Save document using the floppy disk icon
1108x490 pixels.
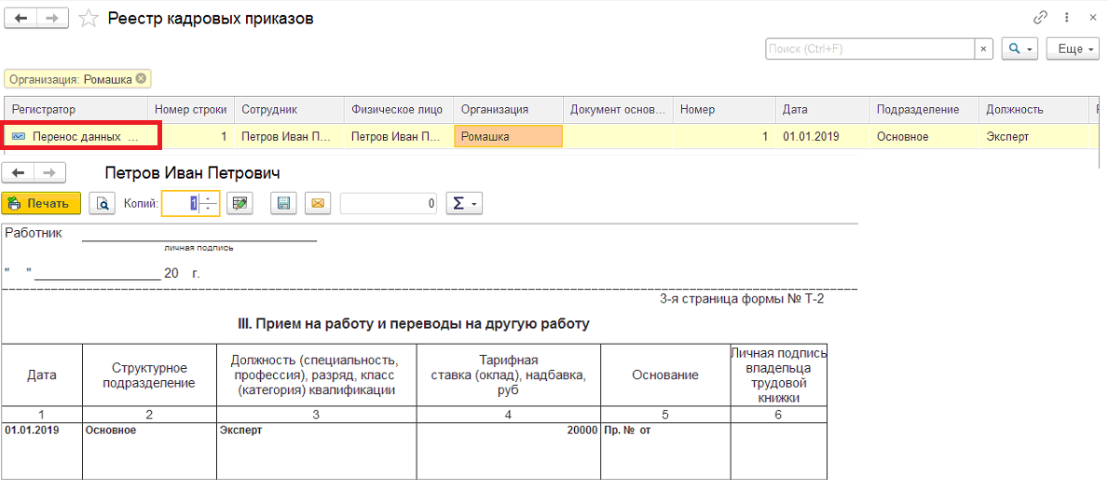[x=283, y=203]
